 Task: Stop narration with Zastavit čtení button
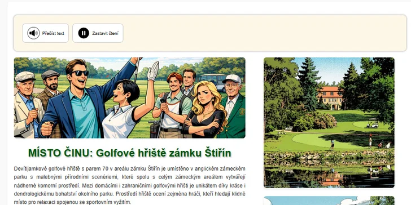point(98,33)
